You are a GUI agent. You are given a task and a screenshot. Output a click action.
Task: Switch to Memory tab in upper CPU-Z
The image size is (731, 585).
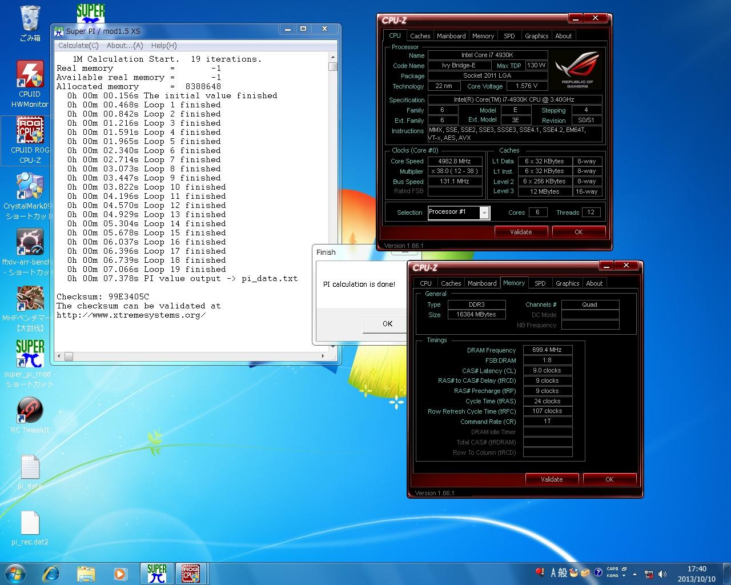pos(483,36)
